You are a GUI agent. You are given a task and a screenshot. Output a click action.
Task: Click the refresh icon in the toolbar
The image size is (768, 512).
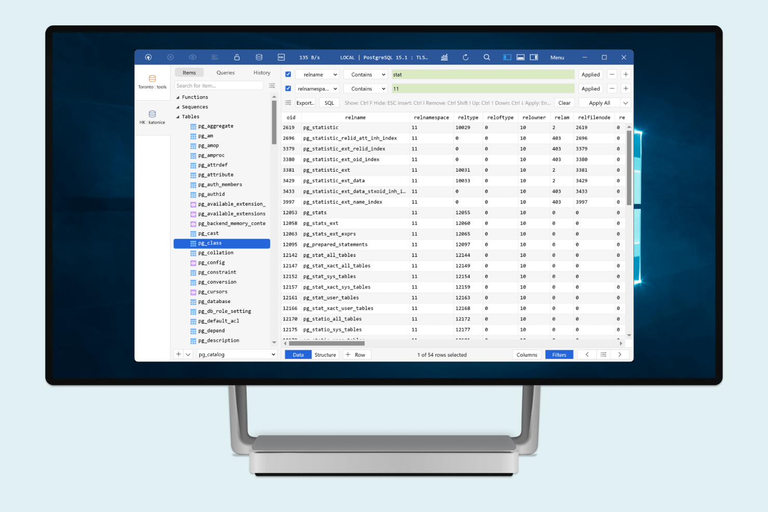(x=465, y=57)
